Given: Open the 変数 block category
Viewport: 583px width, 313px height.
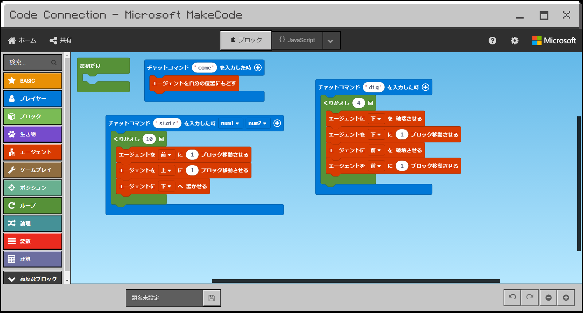Looking at the screenshot, I should [x=32, y=241].
